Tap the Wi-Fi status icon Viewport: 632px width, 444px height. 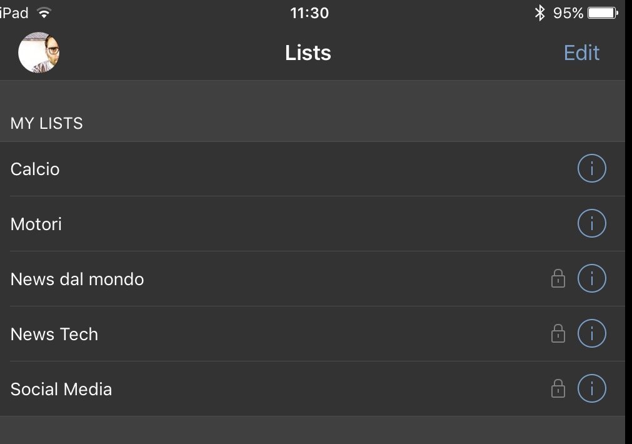pos(44,13)
